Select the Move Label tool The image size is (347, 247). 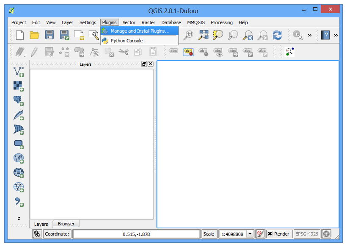coord(233,52)
